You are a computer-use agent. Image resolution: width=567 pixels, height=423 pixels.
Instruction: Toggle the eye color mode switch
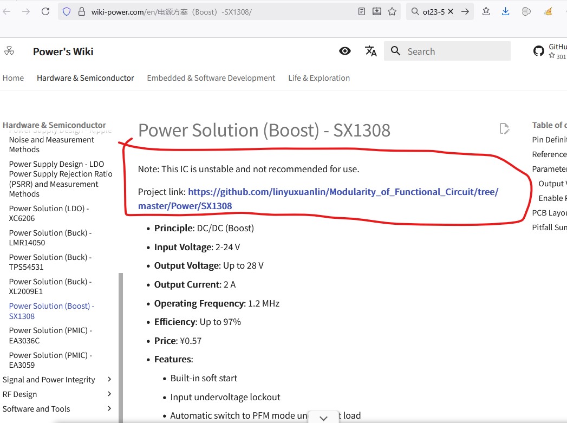pos(344,51)
